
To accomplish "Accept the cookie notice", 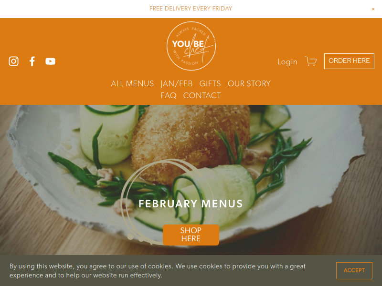I will tap(354, 270).
